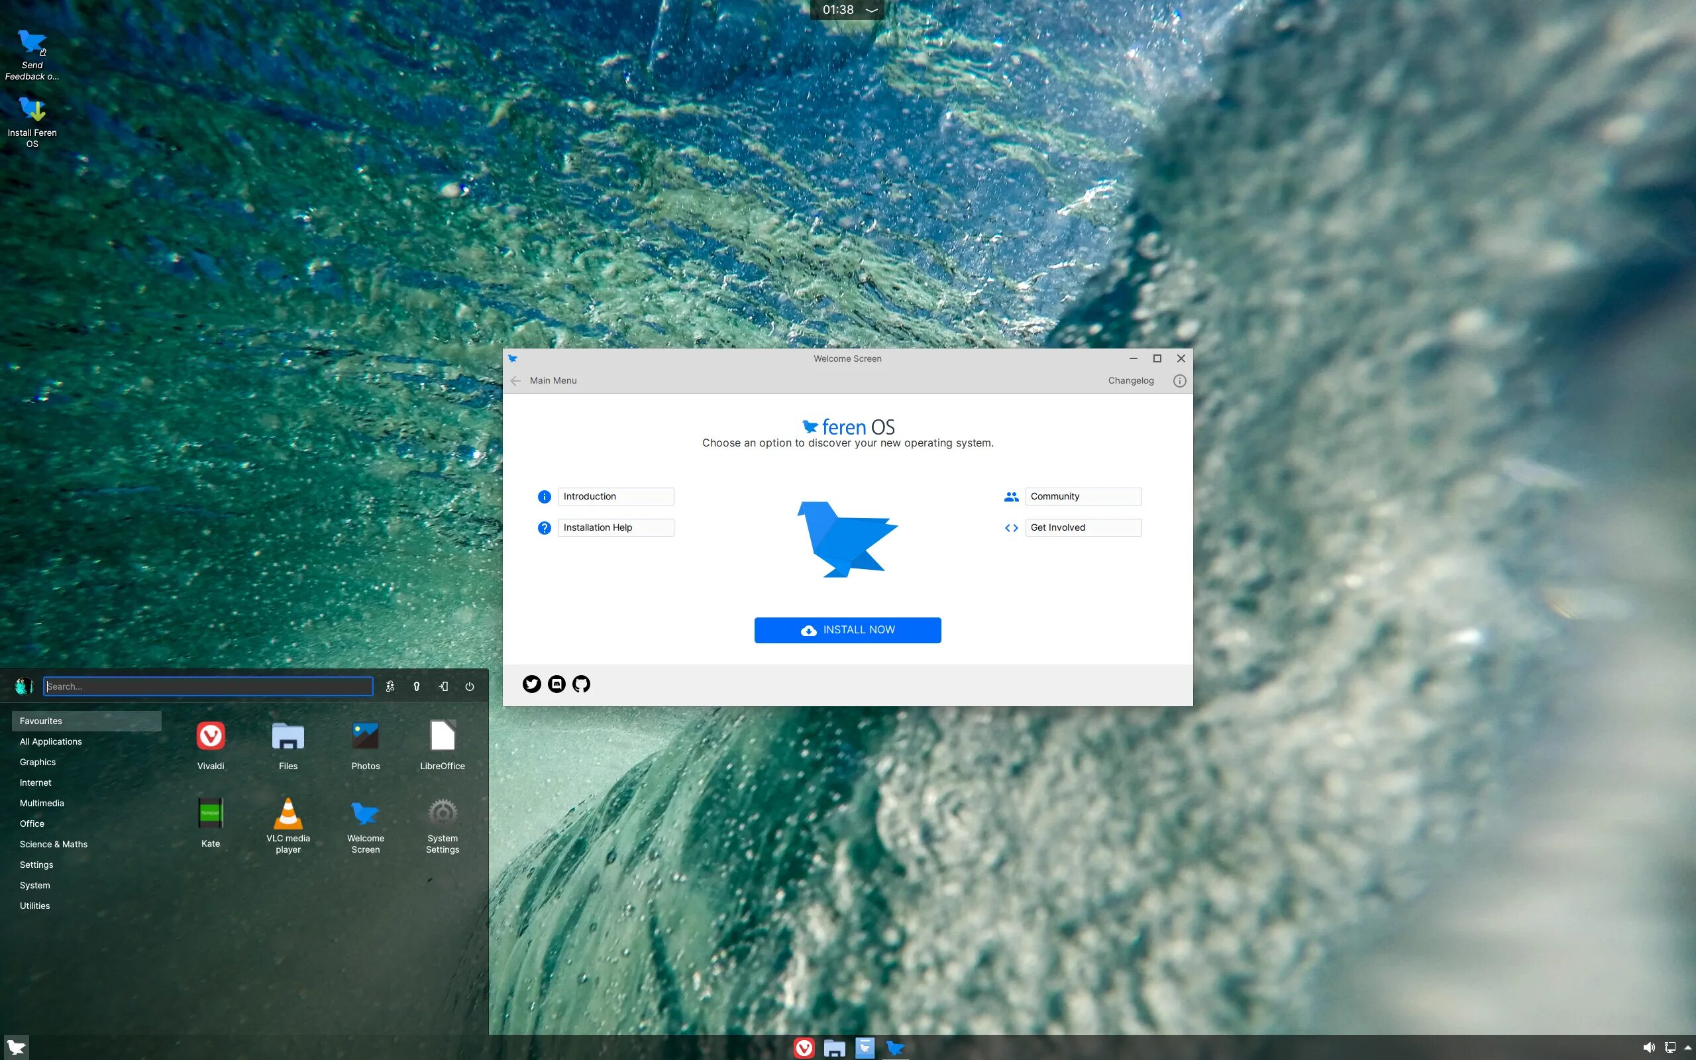Minimize the Welcome Screen window
Image resolution: width=1696 pixels, height=1060 pixels.
tap(1132, 358)
